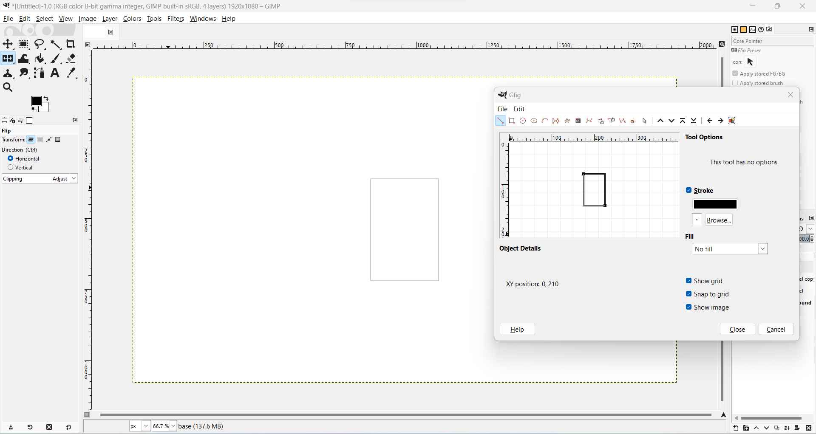Image resolution: width=816 pixels, height=434 pixels.
Task: Select the Crop tool
Action: 71,44
